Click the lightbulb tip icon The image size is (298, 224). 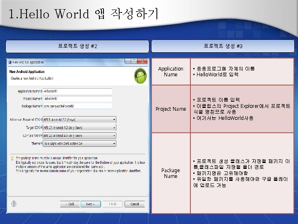12,158
